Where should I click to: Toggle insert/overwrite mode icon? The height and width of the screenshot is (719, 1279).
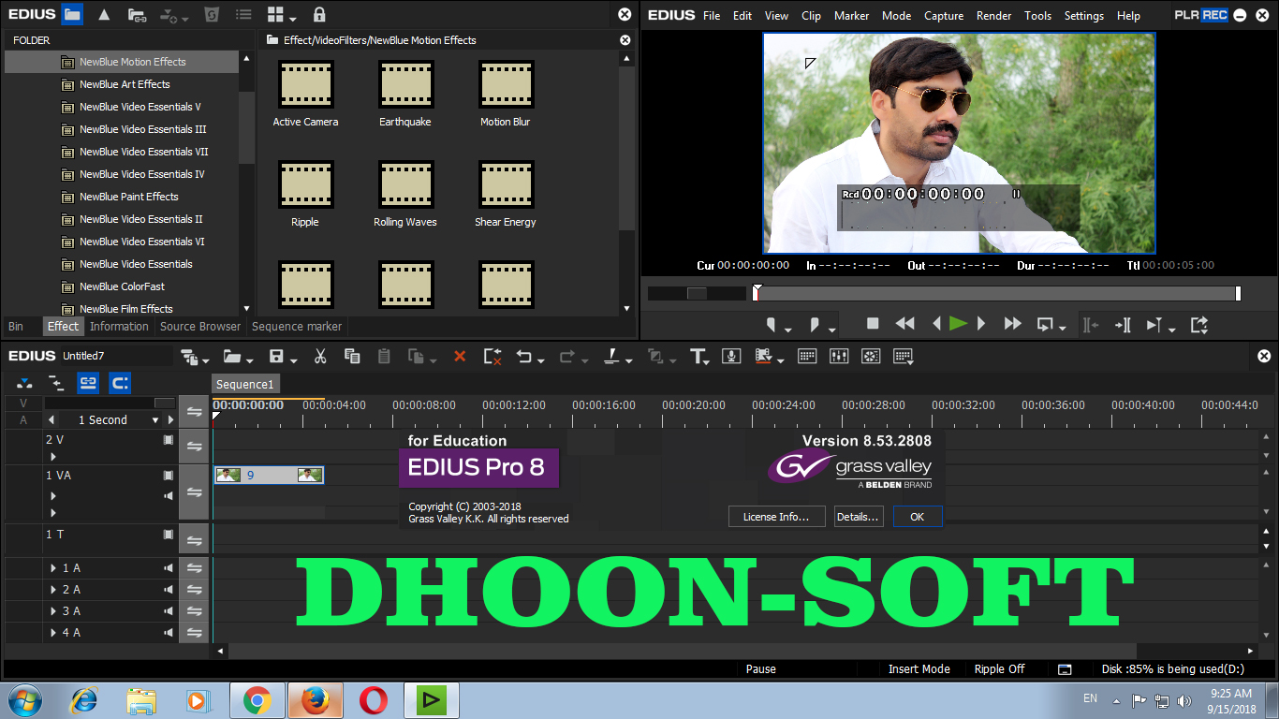[24, 382]
